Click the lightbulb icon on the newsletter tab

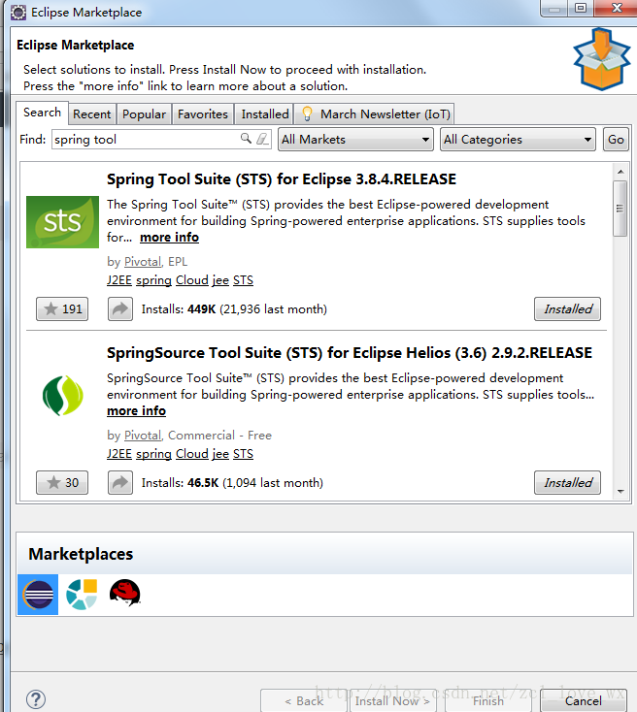(307, 113)
